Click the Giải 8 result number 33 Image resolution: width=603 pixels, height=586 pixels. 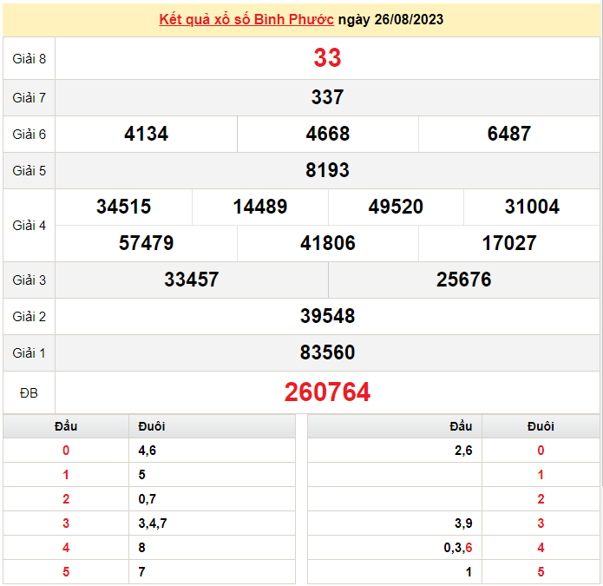pos(327,58)
